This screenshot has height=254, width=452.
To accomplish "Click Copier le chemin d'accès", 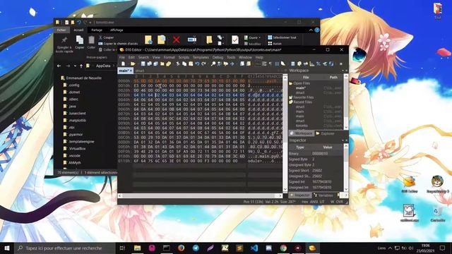I will (118, 44).
